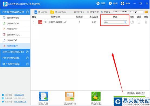Expand the PDF的其他操作 section
This screenshot has width=150, height=106.
15,58
